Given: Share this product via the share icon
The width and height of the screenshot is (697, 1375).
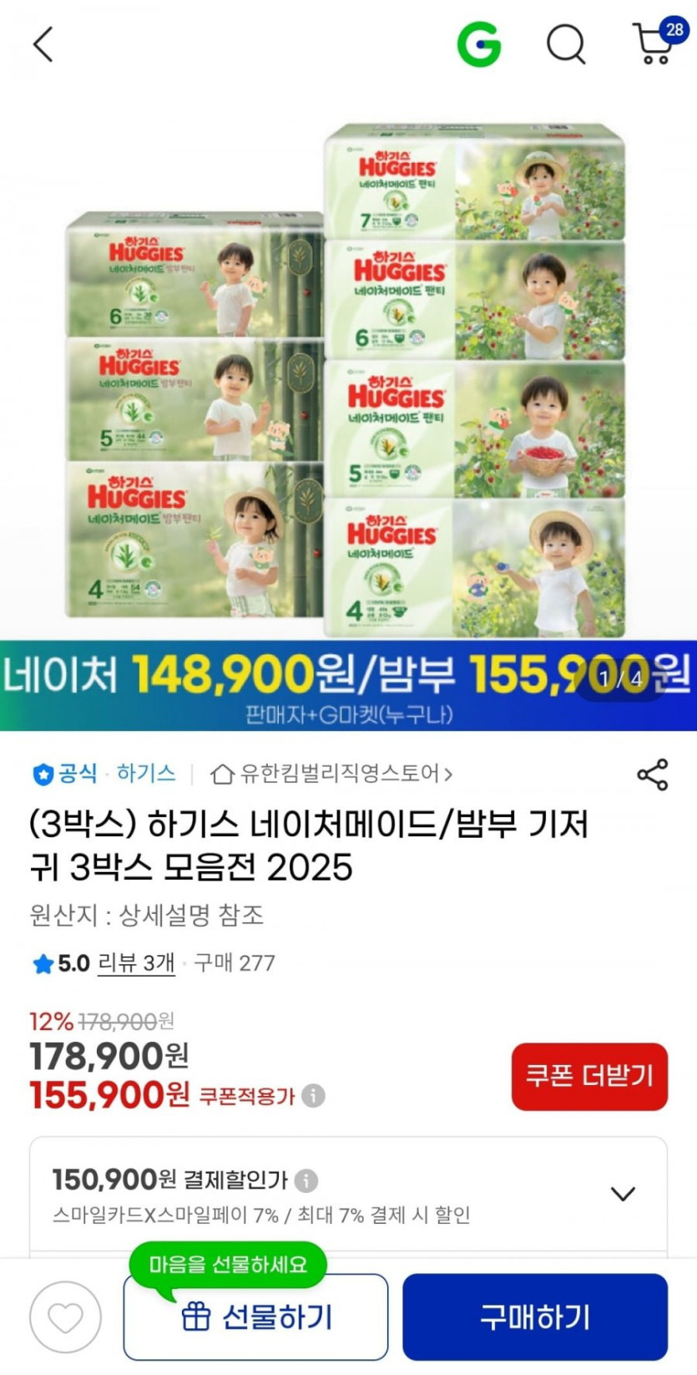Looking at the screenshot, I should 653,774.
